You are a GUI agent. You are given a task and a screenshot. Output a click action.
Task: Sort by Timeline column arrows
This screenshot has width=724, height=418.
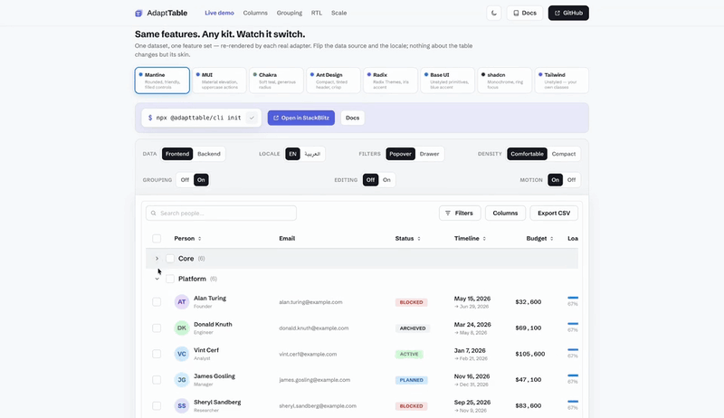(x=484, y=239)
